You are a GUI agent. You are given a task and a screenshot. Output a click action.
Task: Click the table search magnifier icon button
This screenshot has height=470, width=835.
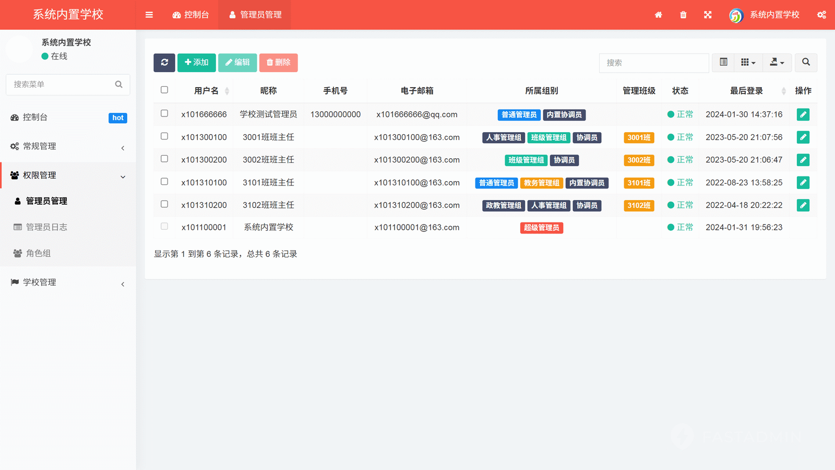(806, 63)
